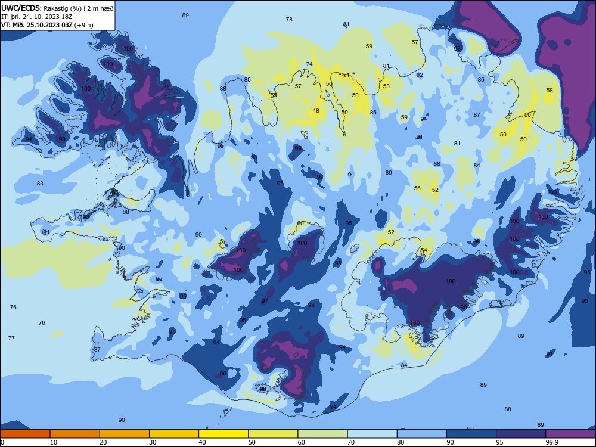
Task: Click the light green 60–70 legend swatch
Action: 322,434
